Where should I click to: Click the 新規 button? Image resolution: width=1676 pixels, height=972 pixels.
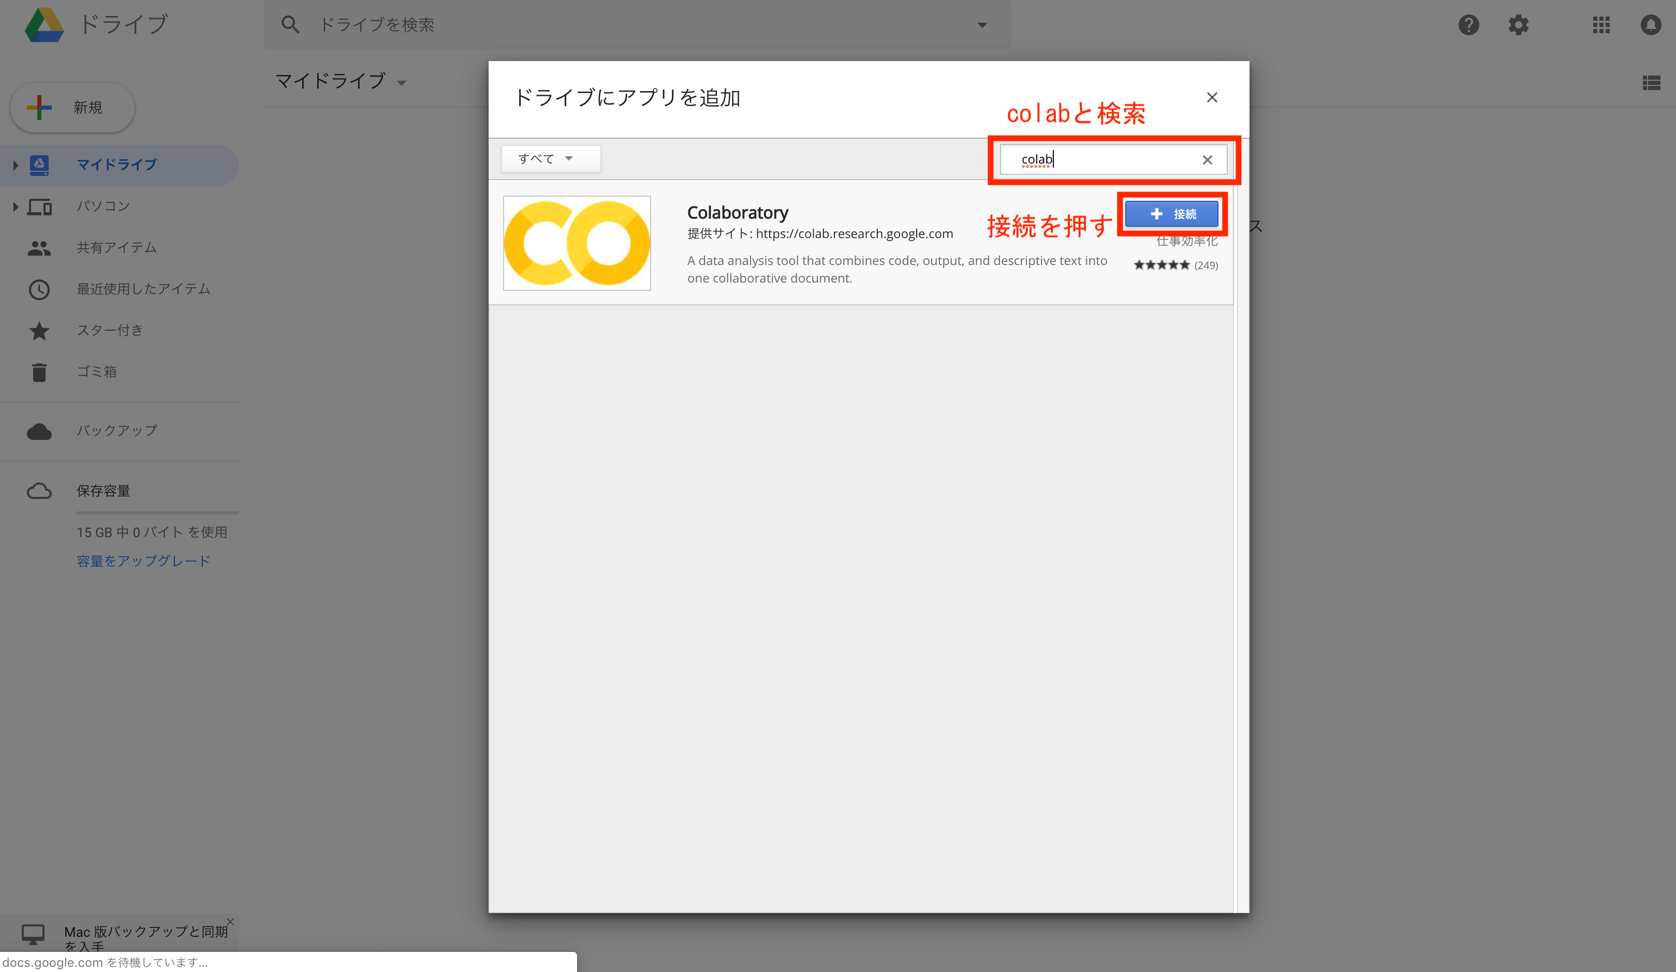pos(72,108)
